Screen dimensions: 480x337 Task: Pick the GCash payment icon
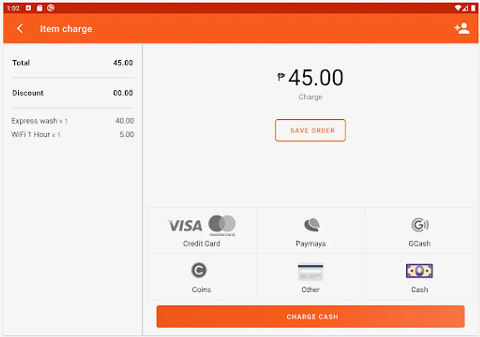420,225
